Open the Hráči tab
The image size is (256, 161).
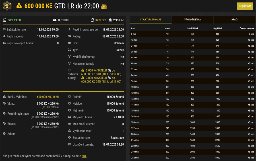[x=234, y=20]
